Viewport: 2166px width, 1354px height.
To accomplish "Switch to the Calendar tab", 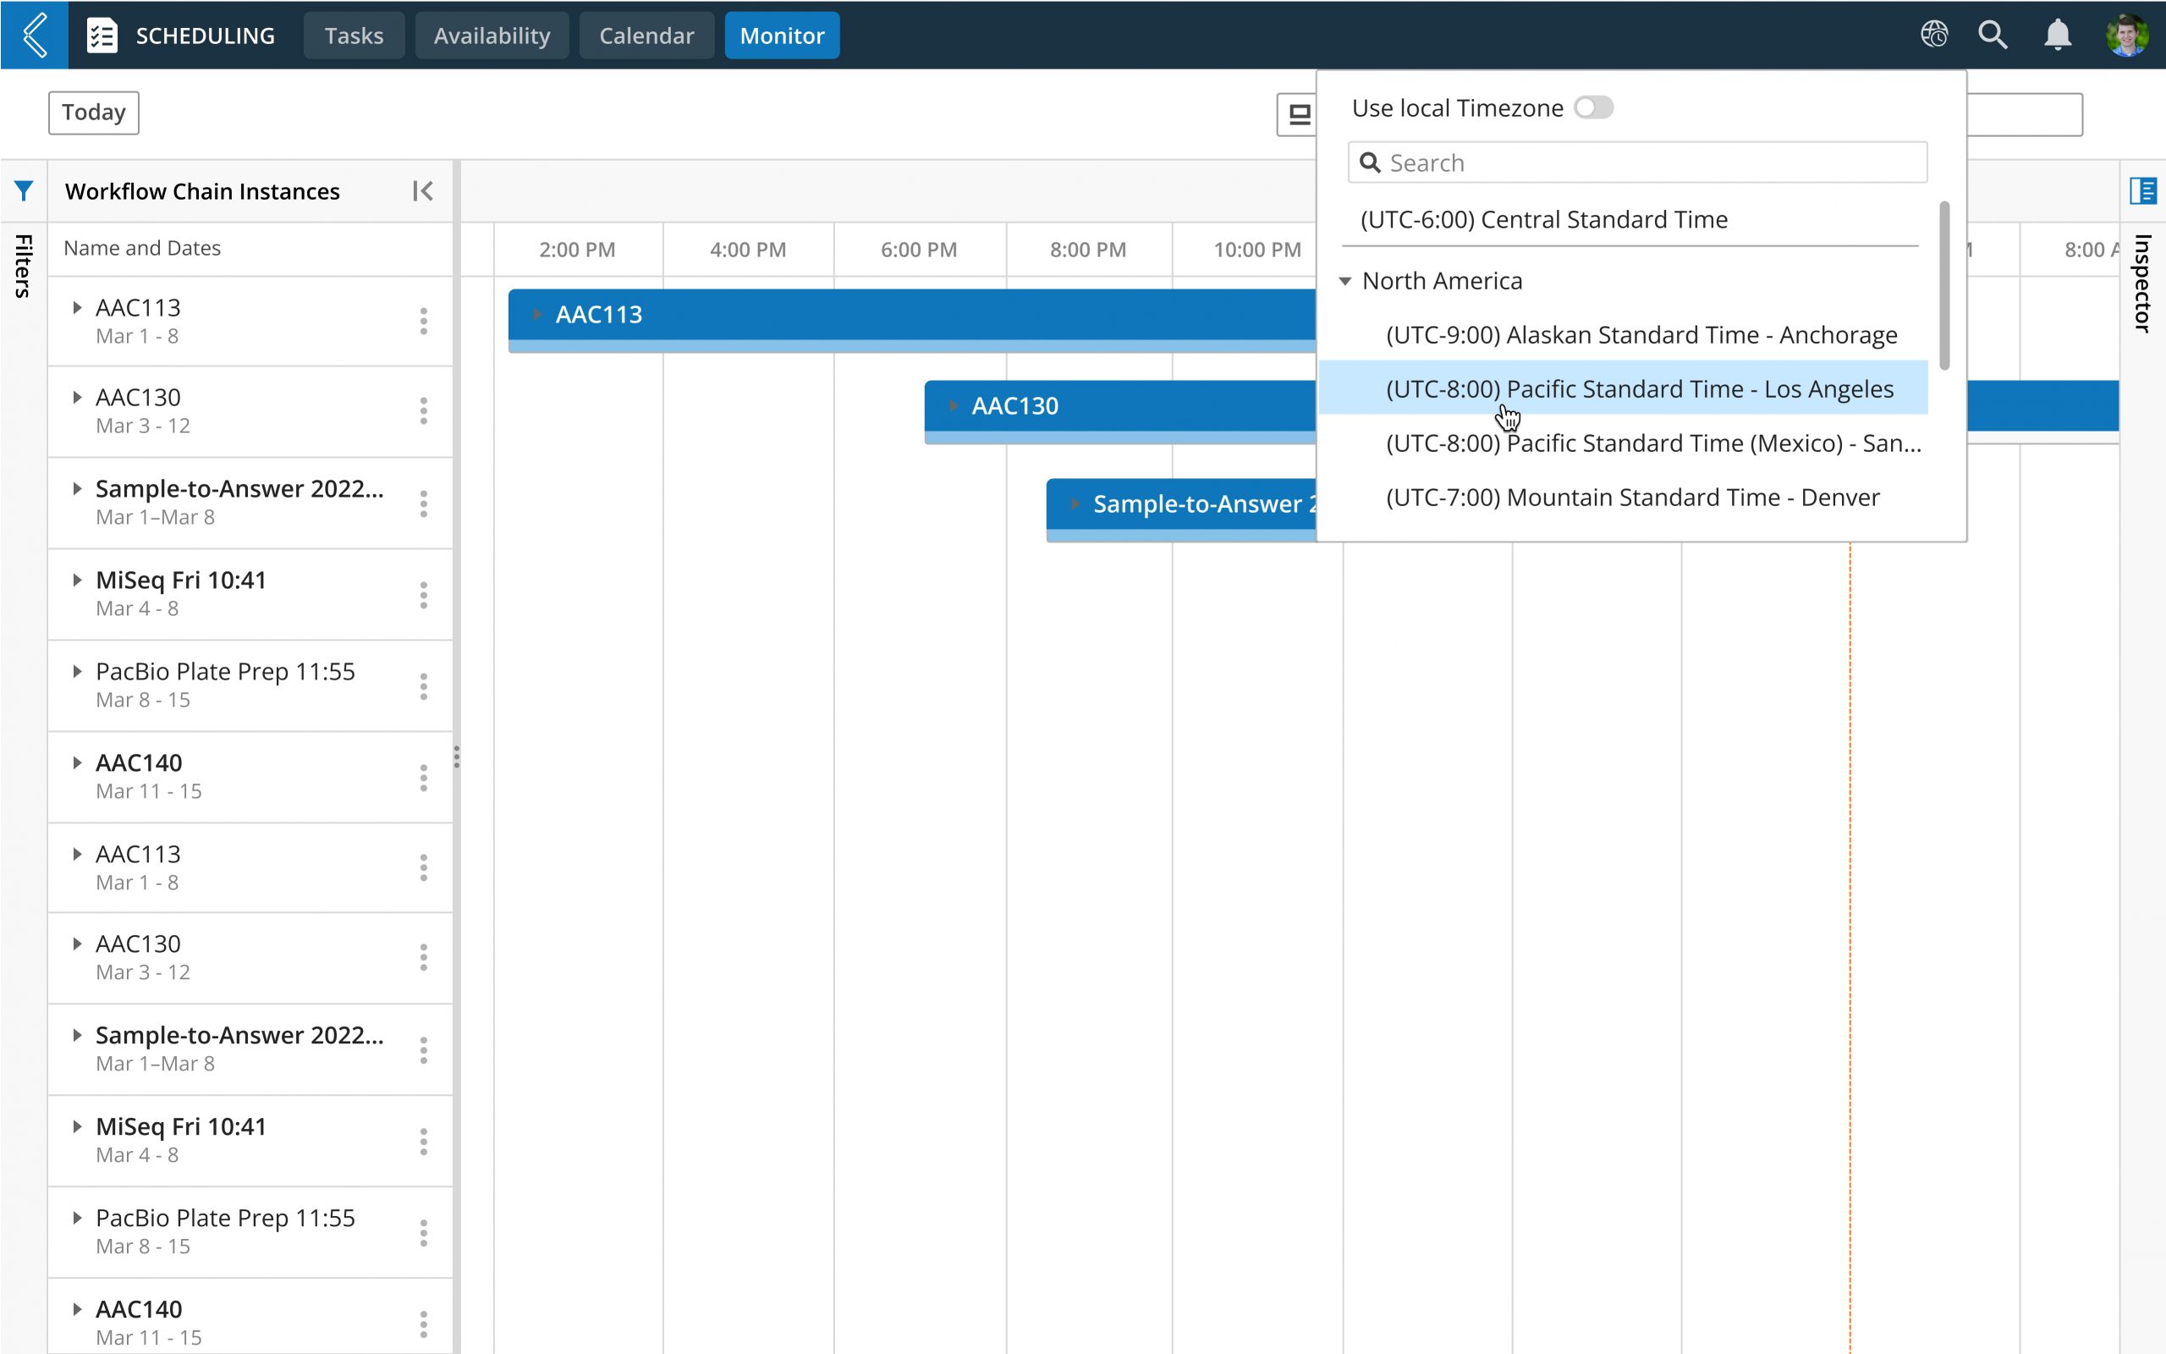I will (x=646, y=36).
